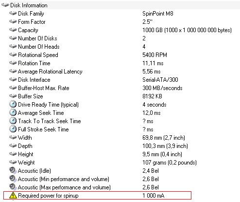
Task: Select the 8192 KB value
Action: [x=152, y=96]
